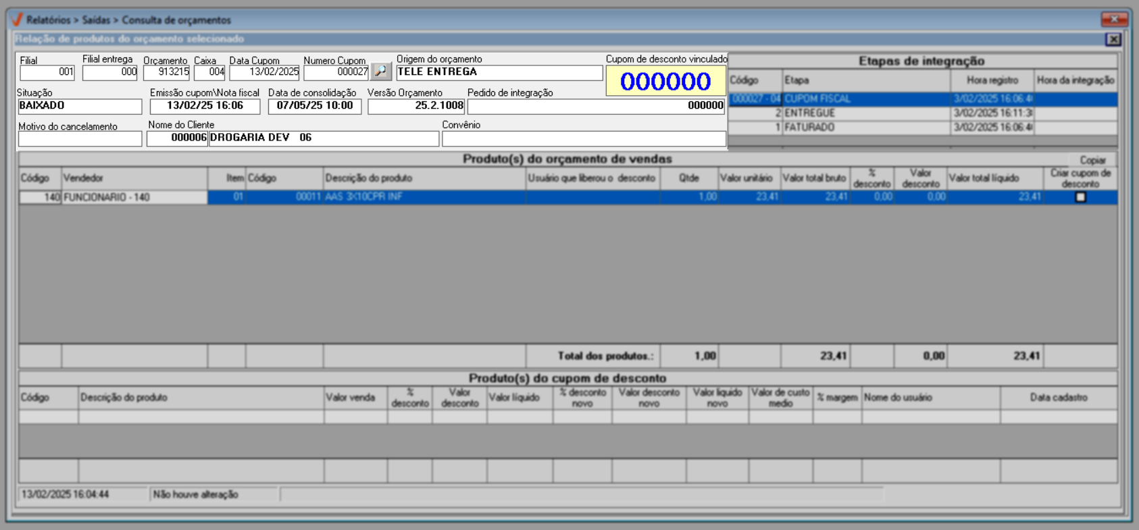Click the Orçamento number field
The width and height of the screenshot is (1139, 530).
pyautogui.click(x=166, y=72)
